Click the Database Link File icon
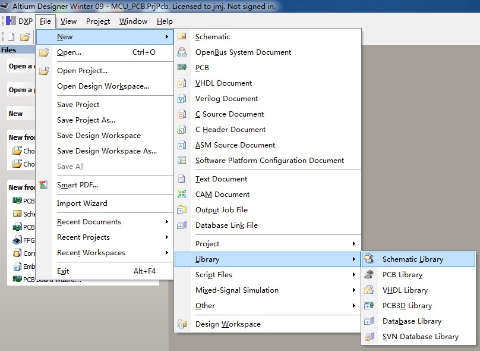 point(182,225)
